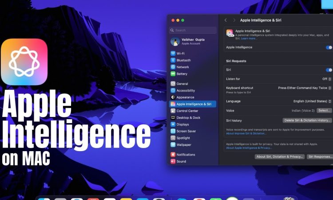Click the Network globe icon
This screenshot has height=200, width=333.
point(173,67)
